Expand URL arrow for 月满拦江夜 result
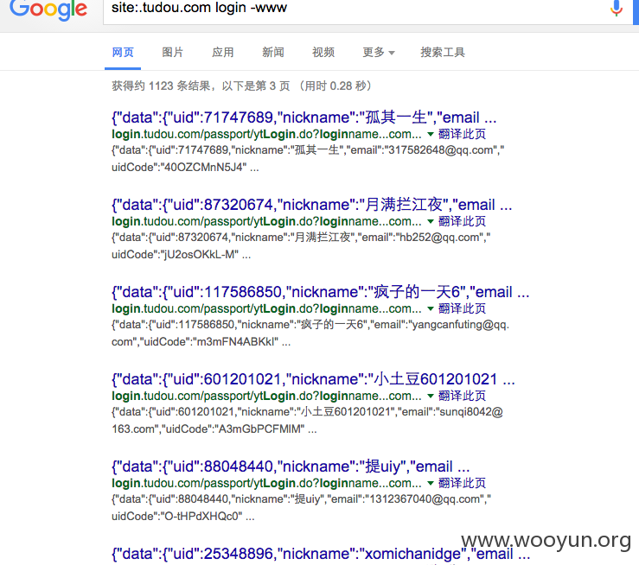The image size is (639, 565). click(430, 221)
